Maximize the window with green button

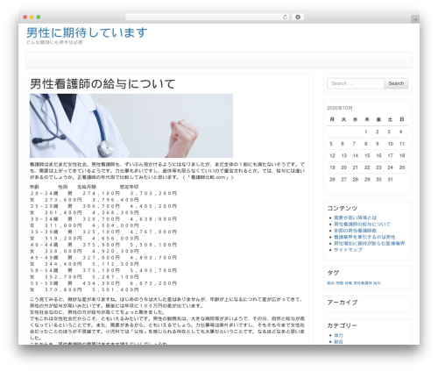(x=39, y=17)
